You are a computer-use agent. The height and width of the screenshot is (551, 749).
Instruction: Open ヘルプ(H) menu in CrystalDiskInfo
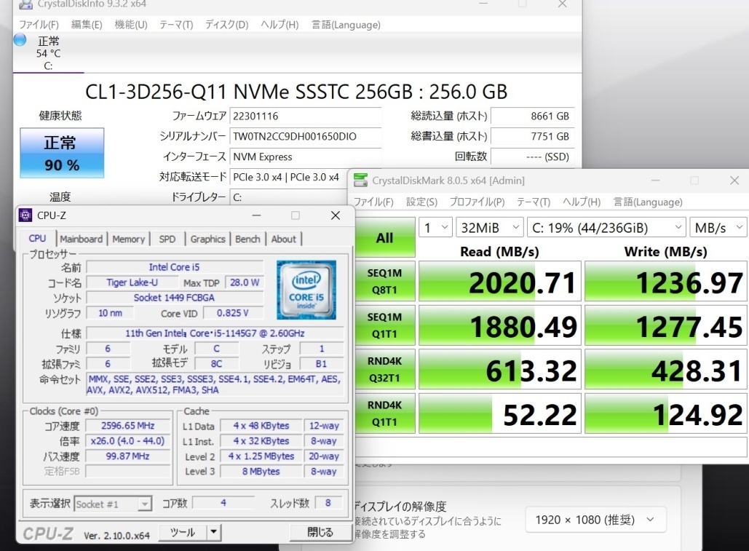(x=280, y=24)
